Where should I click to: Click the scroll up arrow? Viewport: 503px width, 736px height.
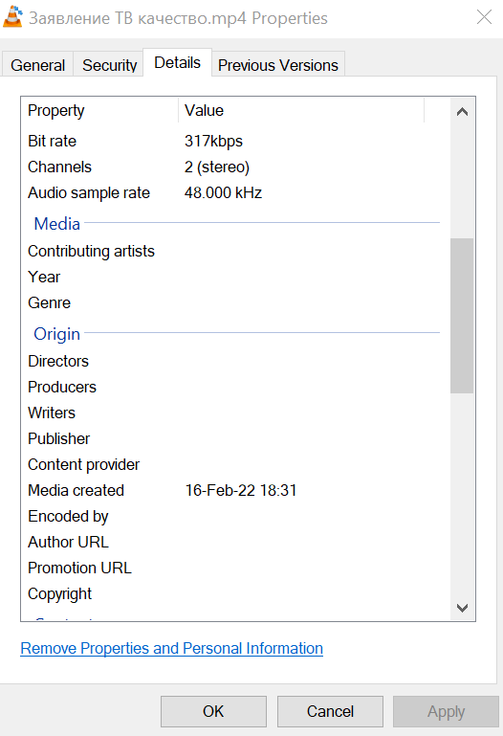point(462,112)
